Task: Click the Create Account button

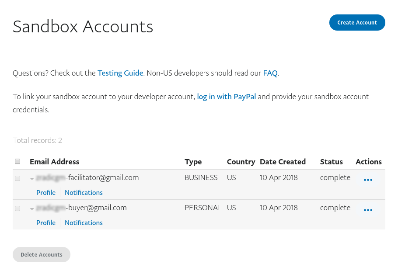Action: 357,22
